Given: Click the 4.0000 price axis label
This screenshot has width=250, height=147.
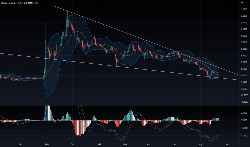Looking at the screenshot, I should [244, 36].
